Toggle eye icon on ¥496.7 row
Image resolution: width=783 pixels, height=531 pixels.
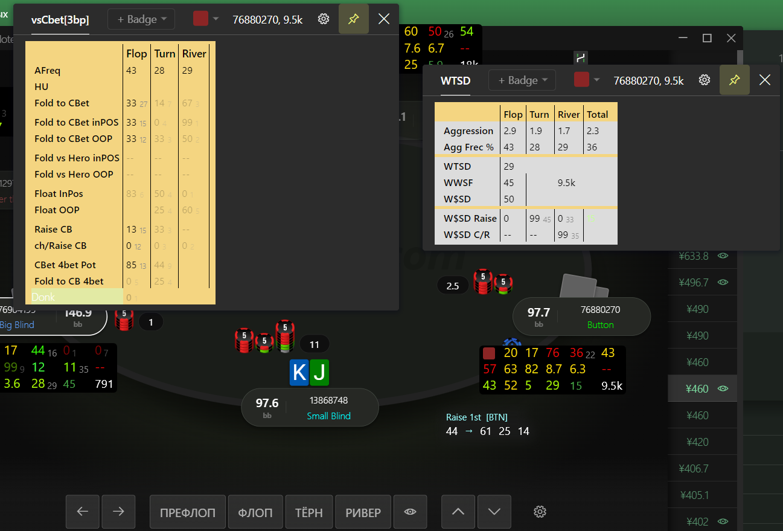(x=723, y=282)
